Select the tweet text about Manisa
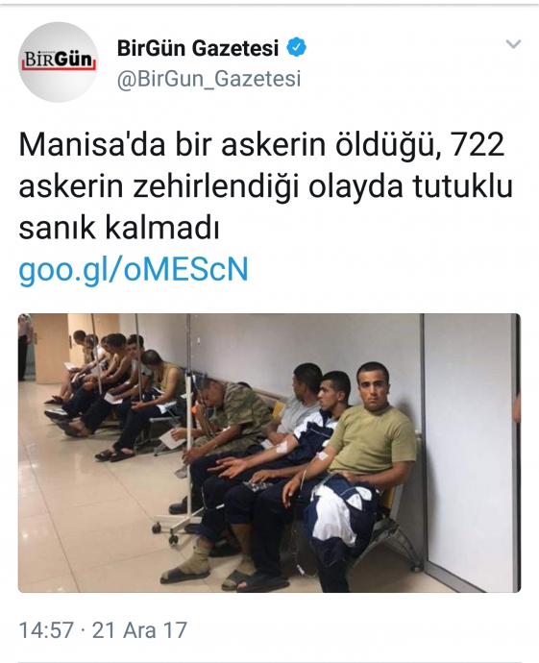Viewport: 539px width, 663px height. (x=265, y=187)
